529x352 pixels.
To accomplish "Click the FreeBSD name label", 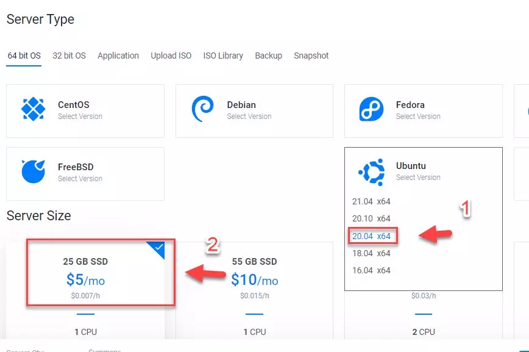I will pyautogui.click(x=76, y=167).
